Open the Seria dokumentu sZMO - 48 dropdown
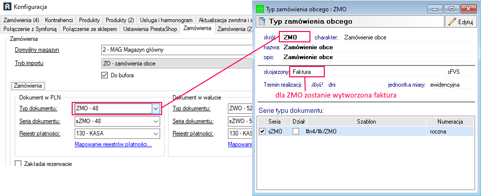481x196 pixels. [x=156, y=121]
